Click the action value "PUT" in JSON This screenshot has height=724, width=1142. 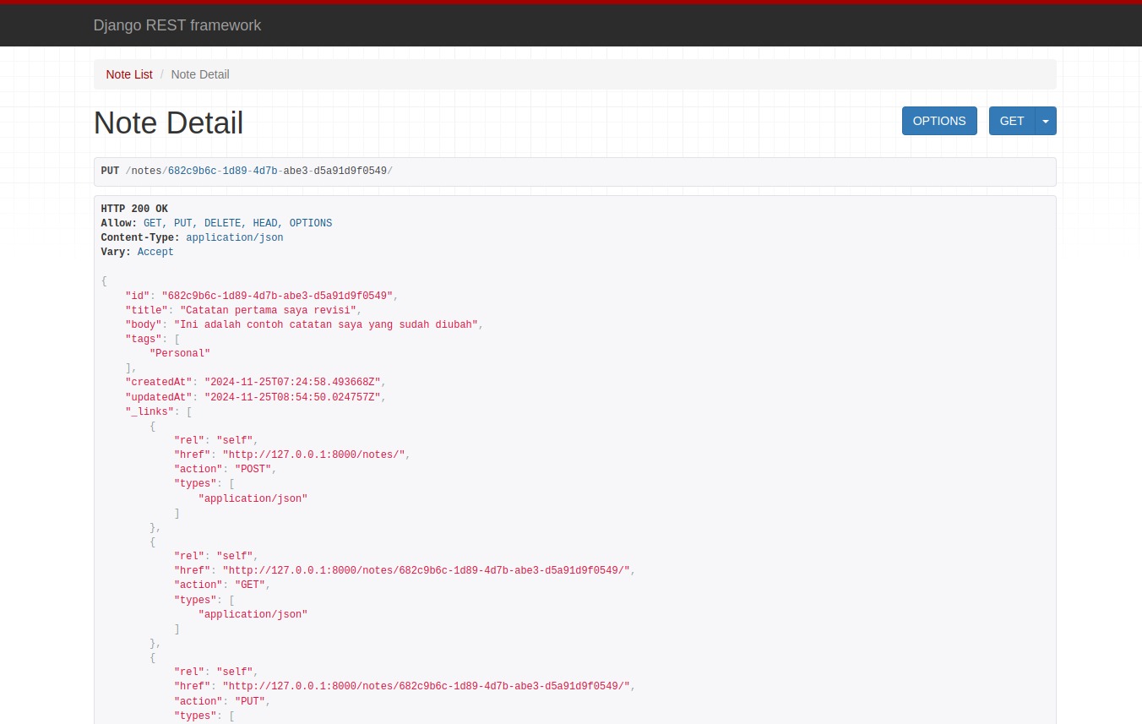tap(250, 701)
